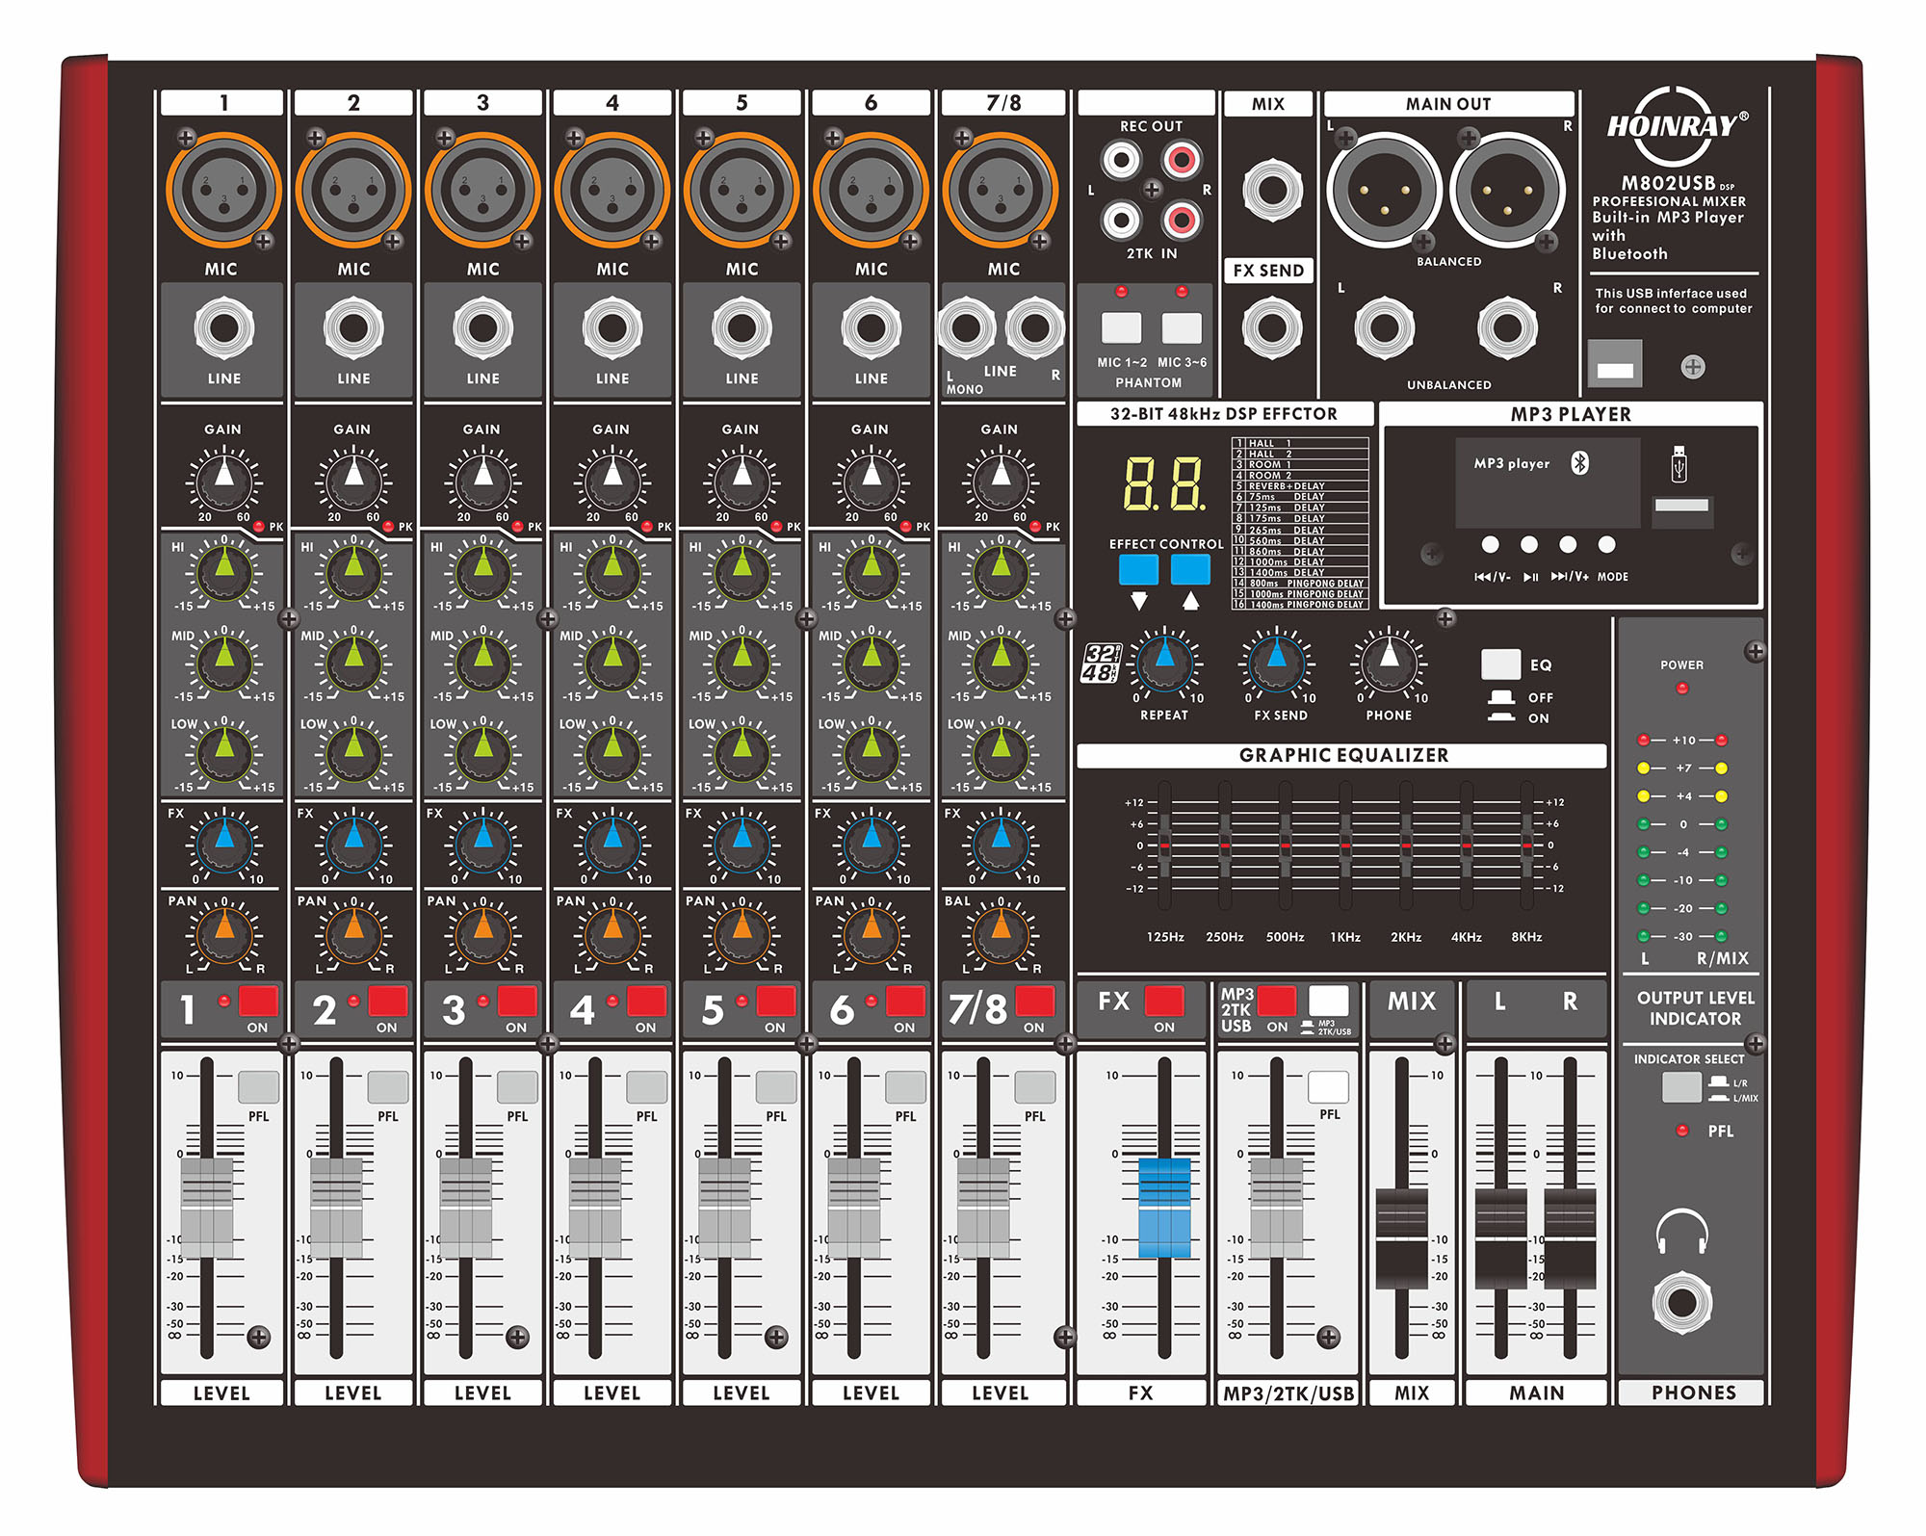Viewport: 1926px width, 1536px height.
Task: Click the Bluetooth icon on MP3 display
Action: point(1579,463)
